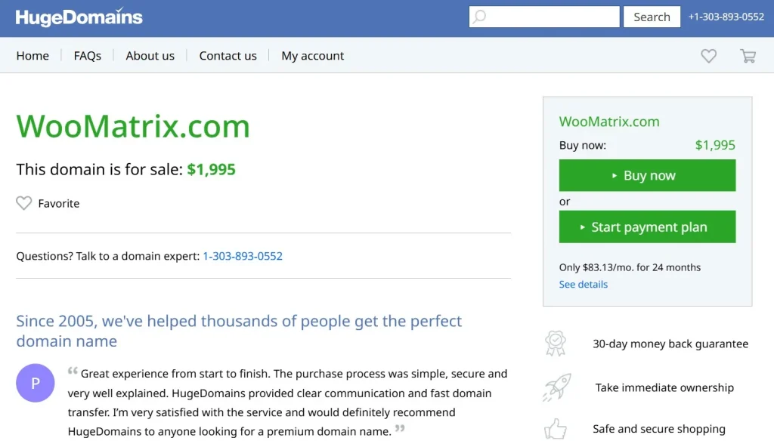Open the favorites heart icon in header

point(708,56)
